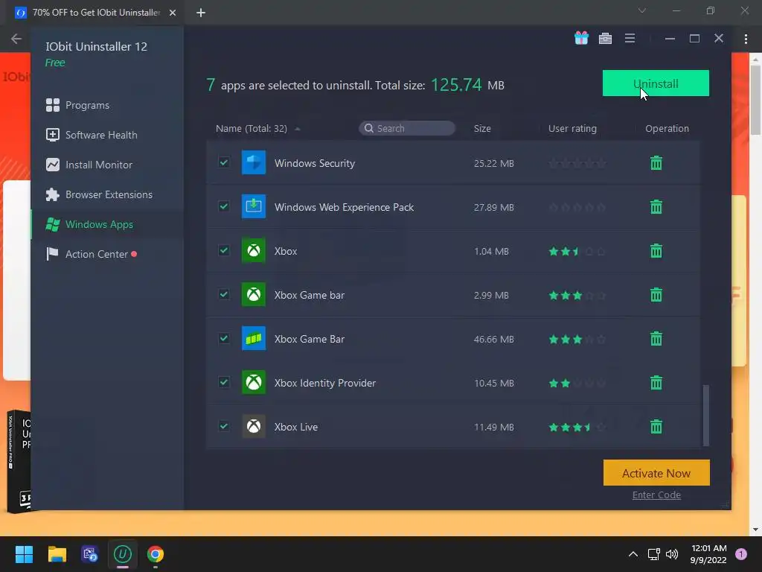This screenshot has width=762, height=572.
Task: Click the Xbox Identity Provider app icon
Action: [x=254, y=382]
